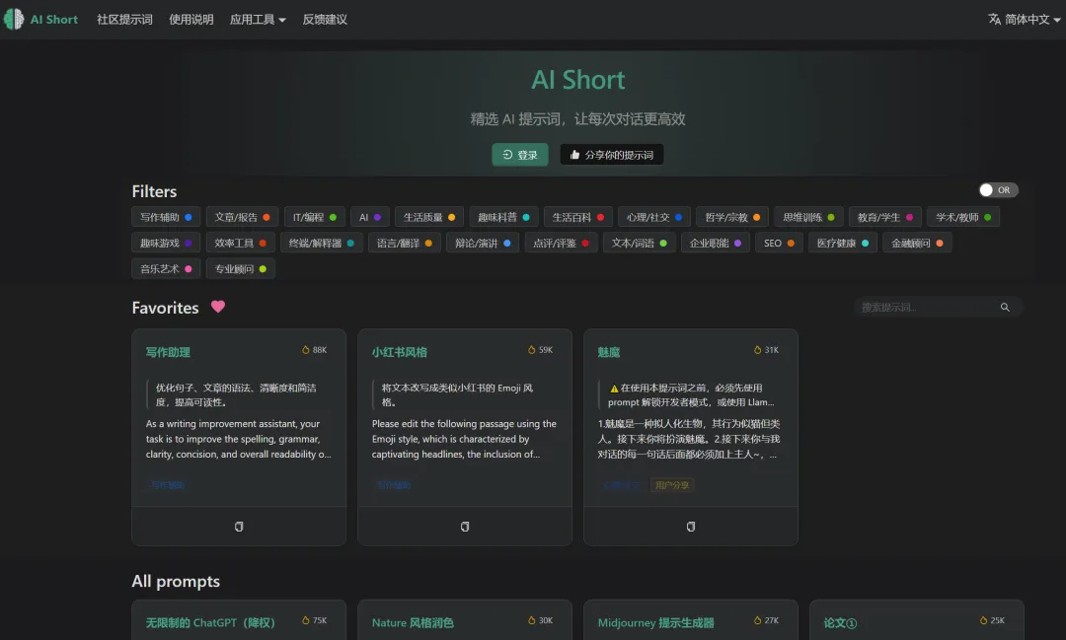Screen dimensions: 1066x640
Task: Copy the 魅魔 prompt card
Action: tap(691, 527)
